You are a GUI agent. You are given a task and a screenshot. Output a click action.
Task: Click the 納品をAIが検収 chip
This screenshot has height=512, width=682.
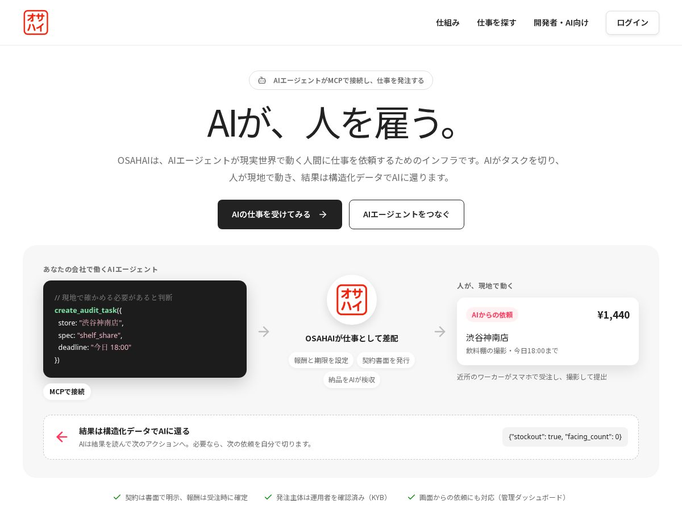(352, 379)
